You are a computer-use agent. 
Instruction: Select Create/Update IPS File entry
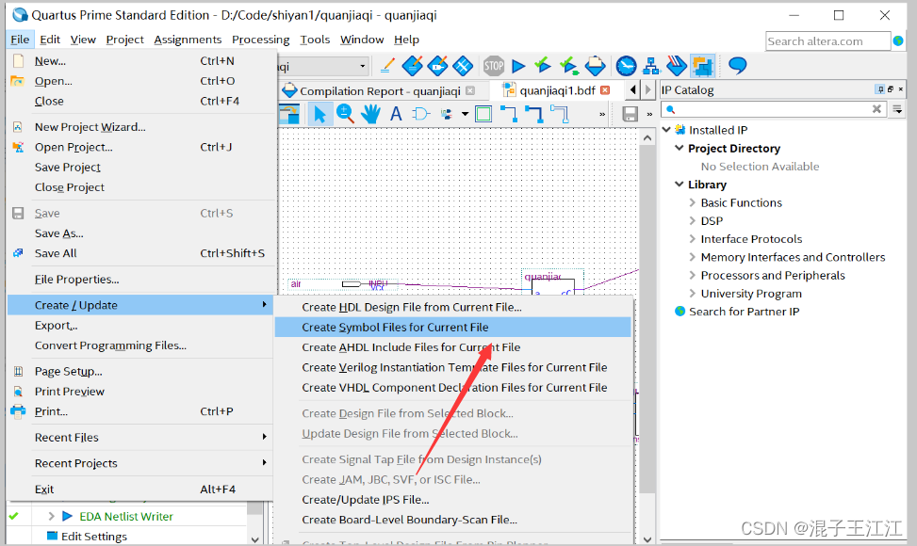point(453,500)
